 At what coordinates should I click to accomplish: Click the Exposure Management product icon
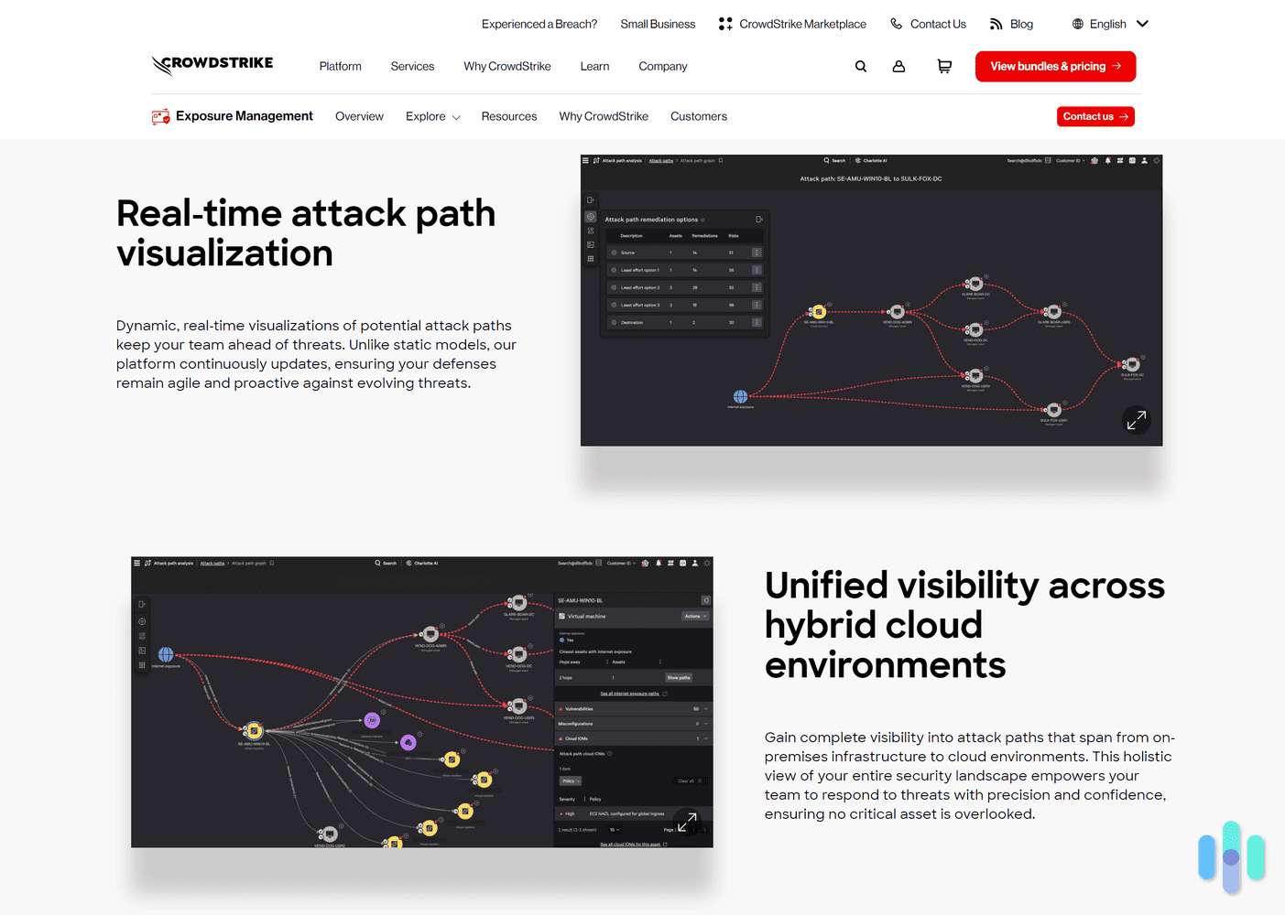[161, 116]
